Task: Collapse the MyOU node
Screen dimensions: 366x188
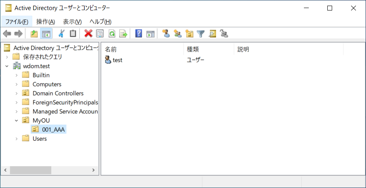Action: click(17, 121)
